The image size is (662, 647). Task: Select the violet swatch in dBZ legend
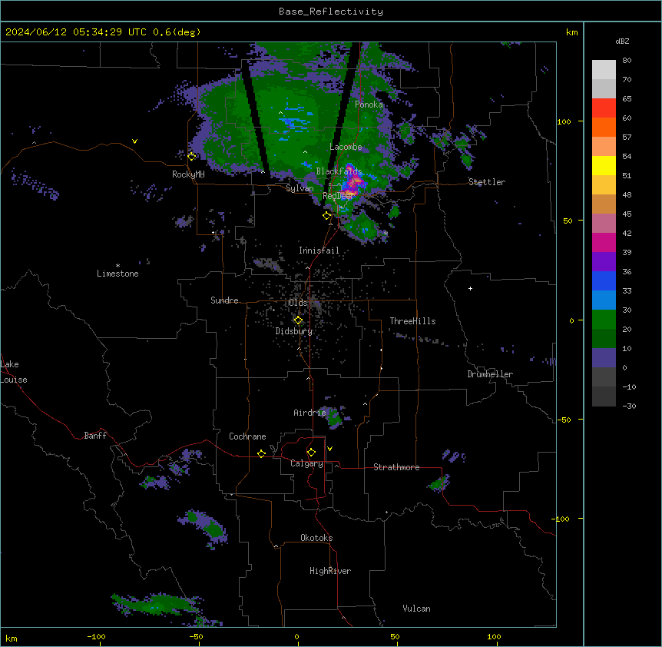pyautogui.click(x=604, y=261)
